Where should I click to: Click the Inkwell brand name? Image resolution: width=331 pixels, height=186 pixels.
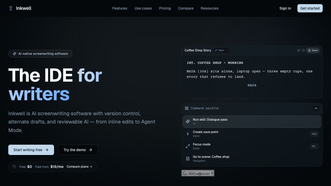point(24,8)
